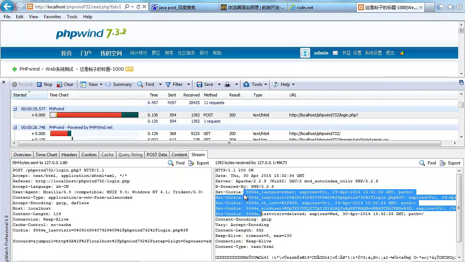Click Export in the response stream pane
The height and width of the screenshot is (262, 465).
450,163
